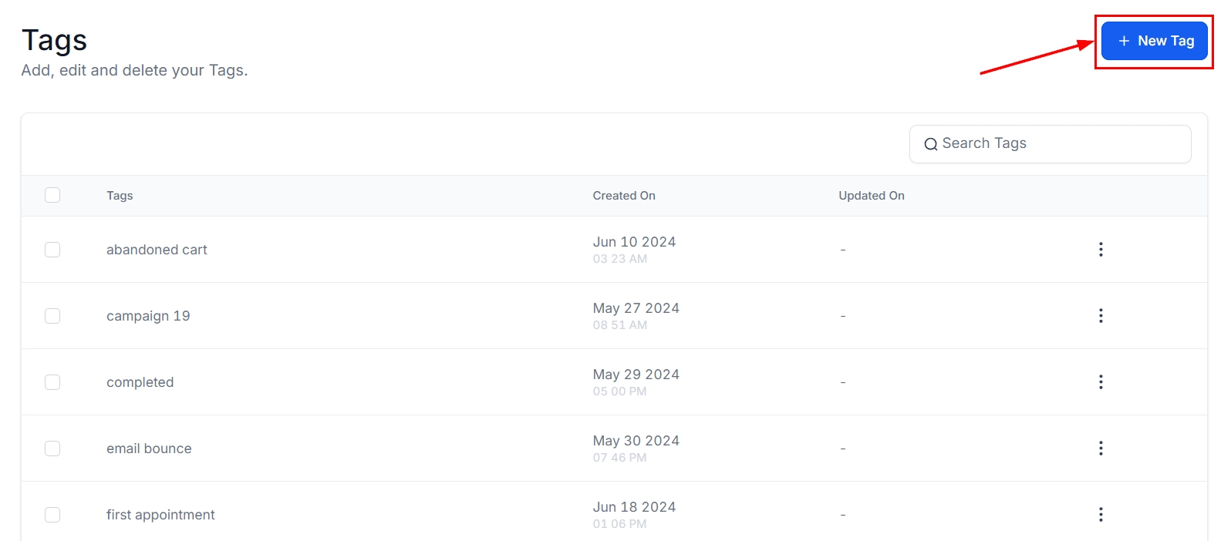The height and width of the screenshot is (541, 1231).
Task: Check the abandoned cart checkbox
Action: (x=52, y=250)
